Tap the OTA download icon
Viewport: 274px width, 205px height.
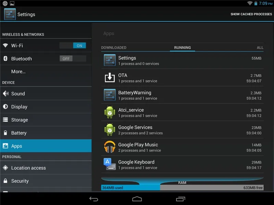(x=110, y=78)
